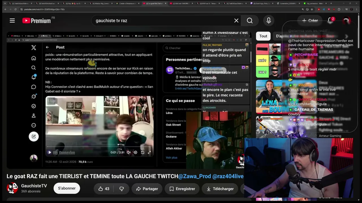This screenshot has height=203, width=362.
Task: Click the Post back arrow in the video
Action: (x=47, y=47)
